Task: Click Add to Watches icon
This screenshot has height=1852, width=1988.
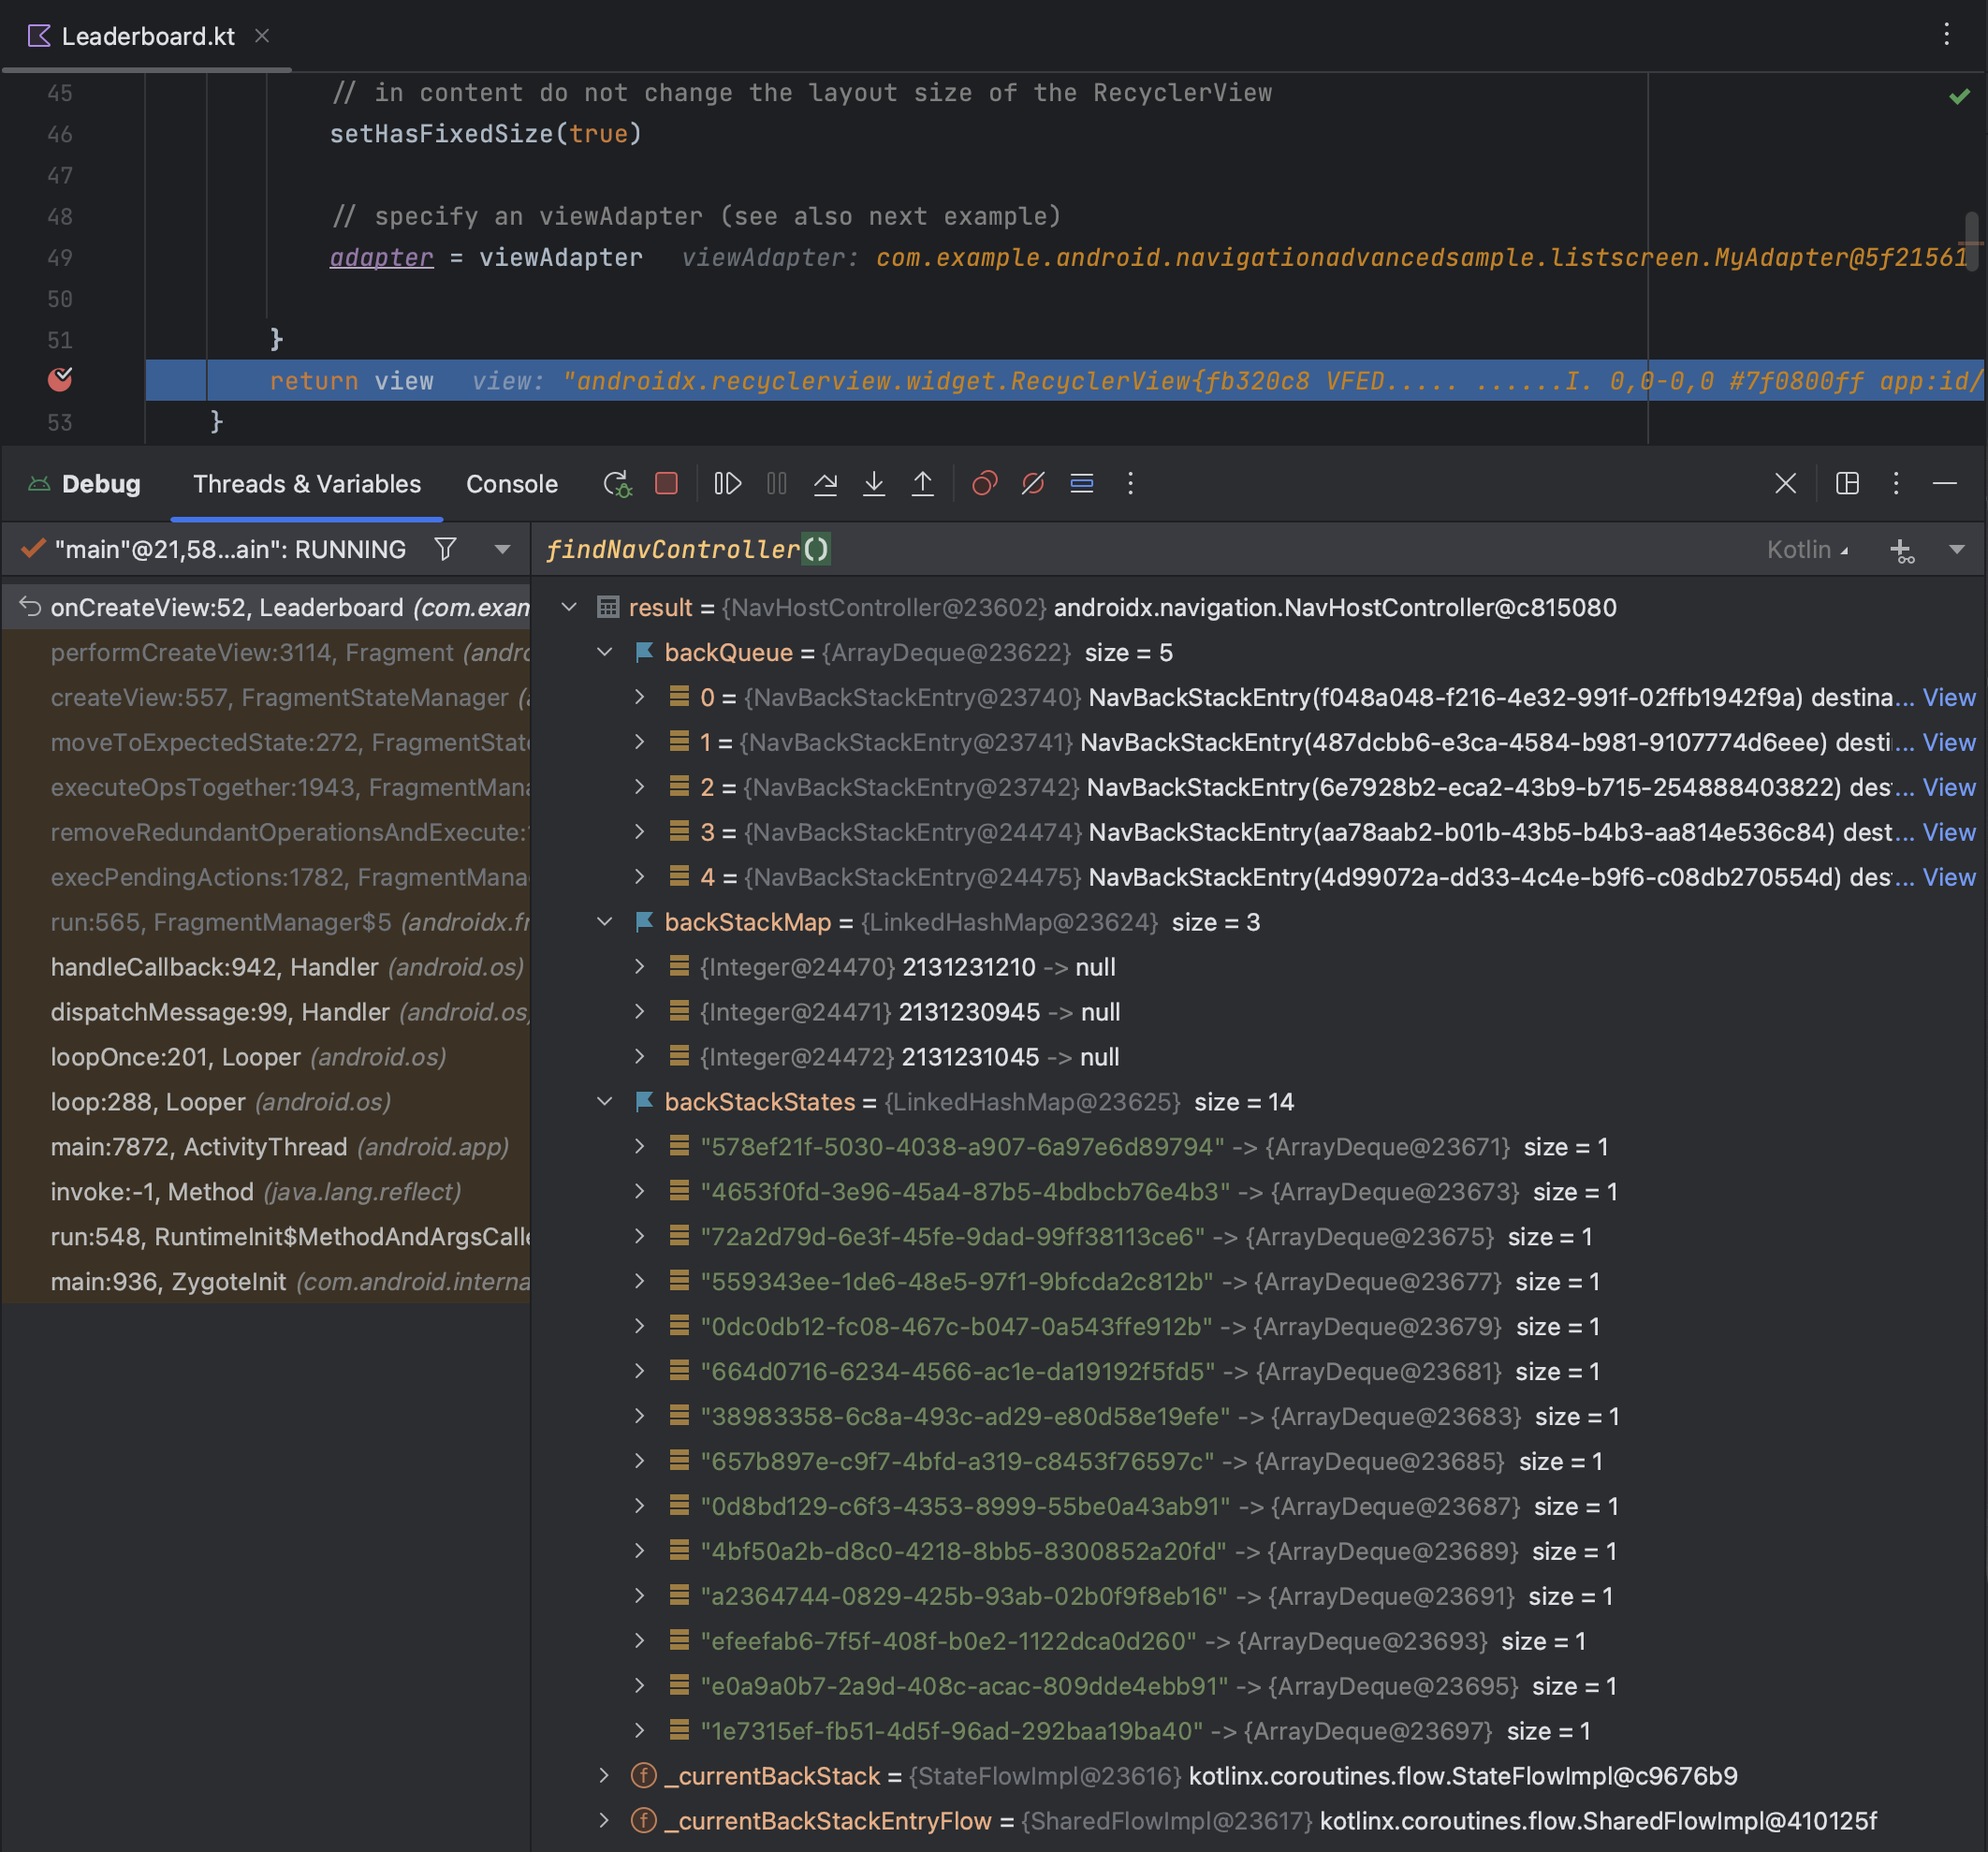Action: tap(1902, 550)
